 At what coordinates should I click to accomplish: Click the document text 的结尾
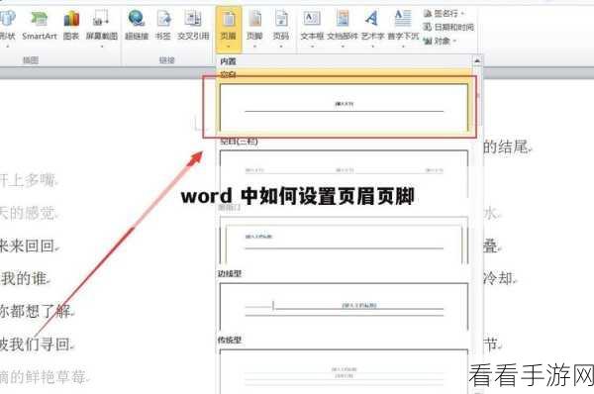[506, 147]
